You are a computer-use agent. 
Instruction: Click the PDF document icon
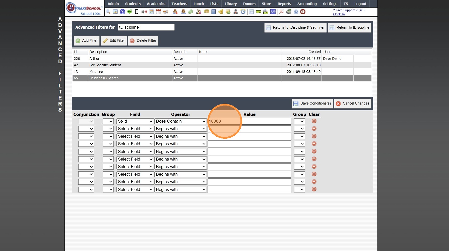click(x=282, y=12)
